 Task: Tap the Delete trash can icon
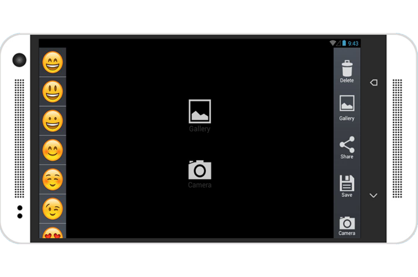point(347,68)
